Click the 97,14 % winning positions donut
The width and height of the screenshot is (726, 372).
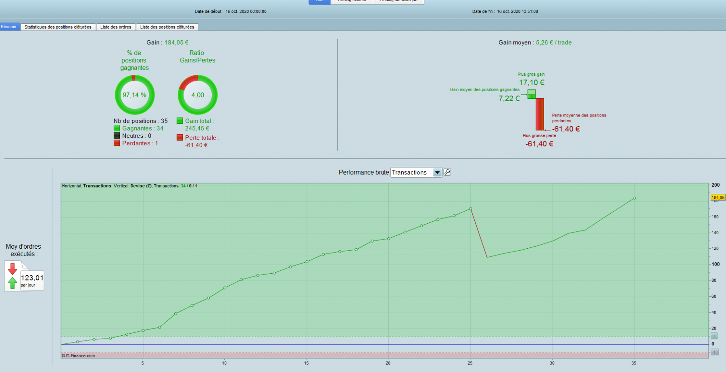coord(135,95)
